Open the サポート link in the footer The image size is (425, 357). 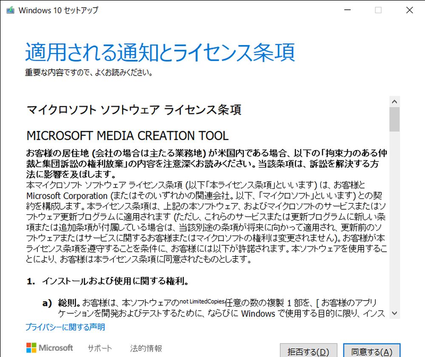click(x=100, y=349)
